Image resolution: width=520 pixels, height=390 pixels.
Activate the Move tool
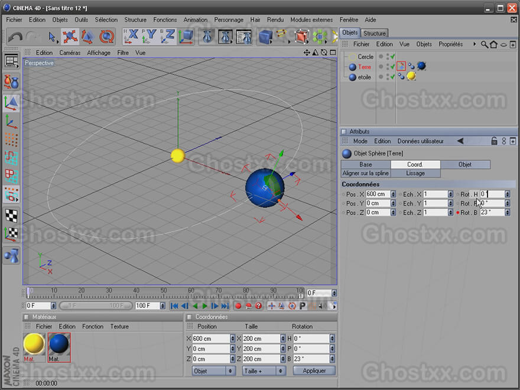pos(70,37)
